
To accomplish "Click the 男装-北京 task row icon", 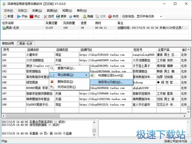I will click(4, 28).
